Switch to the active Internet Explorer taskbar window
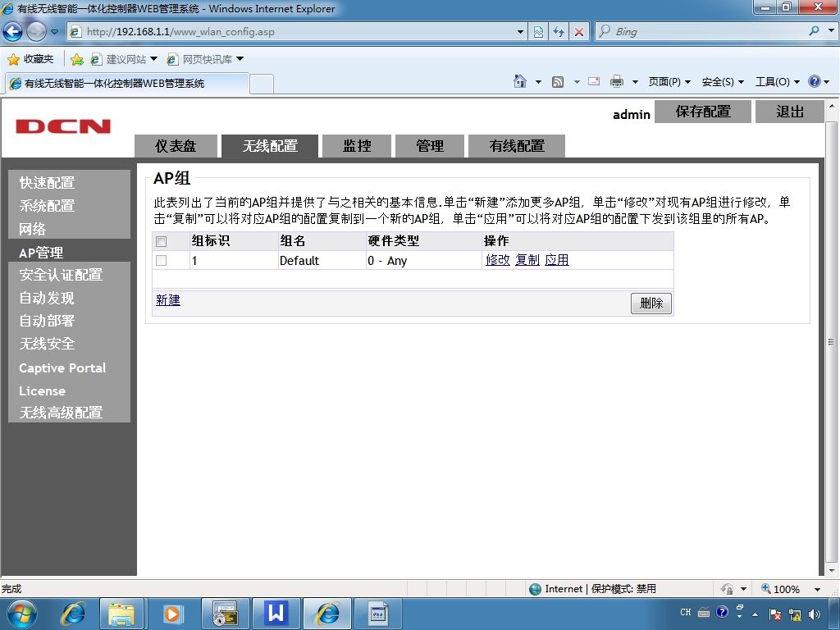 (327, 614)
